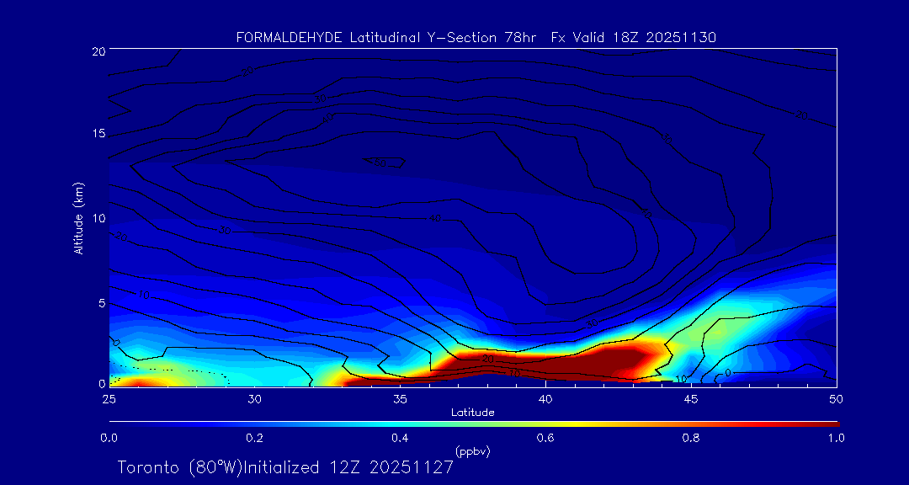The width and height of the screenshot is (909, 485).
Task: Click the dark red end of colorbar
Action: (x=829, y=423)
